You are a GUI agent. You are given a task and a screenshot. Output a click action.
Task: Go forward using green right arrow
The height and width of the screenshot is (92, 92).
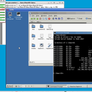coord(34,19)
